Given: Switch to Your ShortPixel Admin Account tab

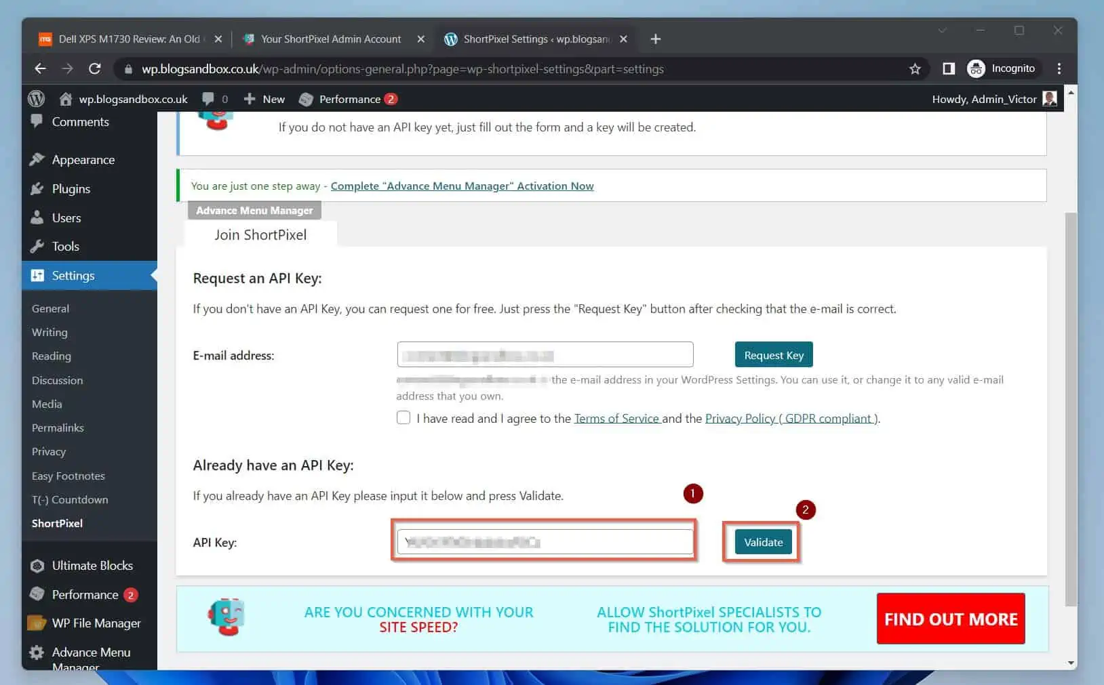Looking at the screenshot, I should pyautogui.click(x=331, y=39).
